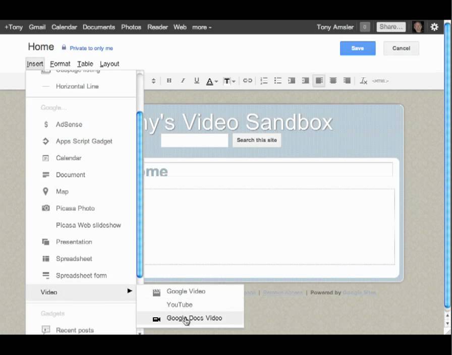This screenshot has width=452, height=355.
Task: Click the AdSense dollar icon
Action: (x=46, y=124)
